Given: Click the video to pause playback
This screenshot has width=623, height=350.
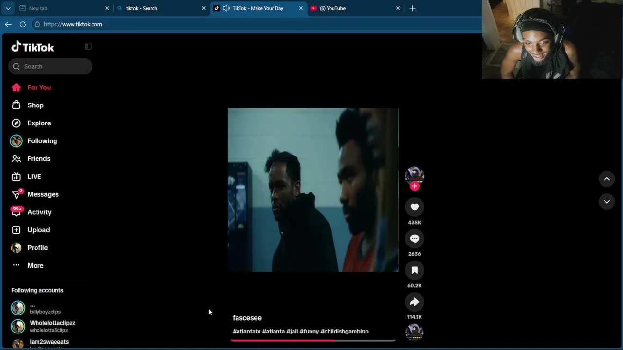Looking at the screenshot, I should point(313,190).
